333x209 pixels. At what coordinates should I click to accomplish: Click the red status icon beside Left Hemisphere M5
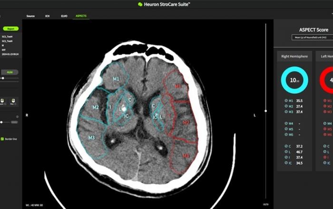pyautogui.click(x=325, y=129)
